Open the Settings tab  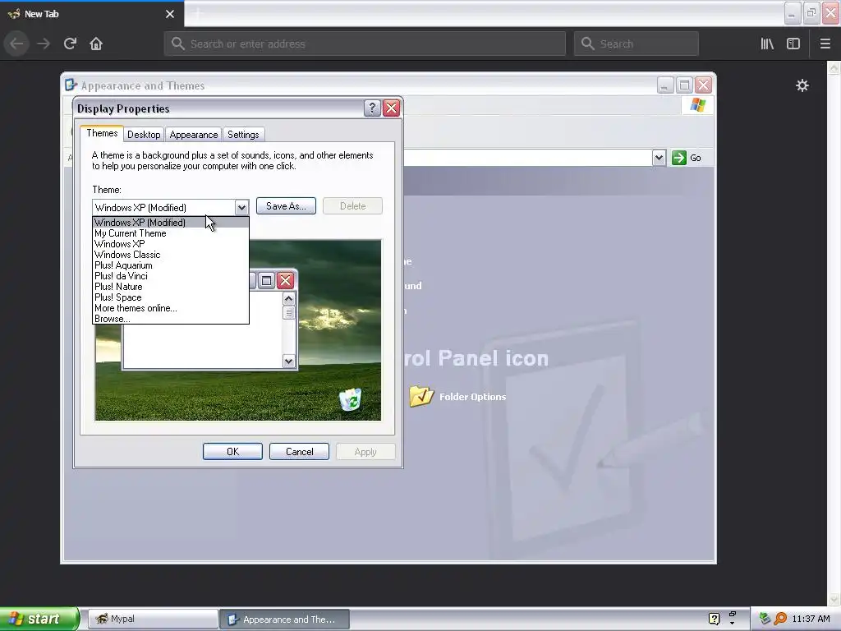pyautogui.click(x=243, y=135)
